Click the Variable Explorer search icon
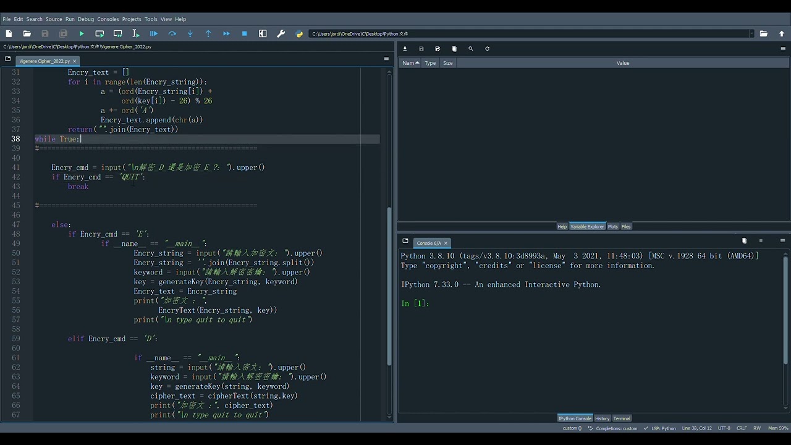This screenshot has width=791, height=445. [x=470, y=49]
